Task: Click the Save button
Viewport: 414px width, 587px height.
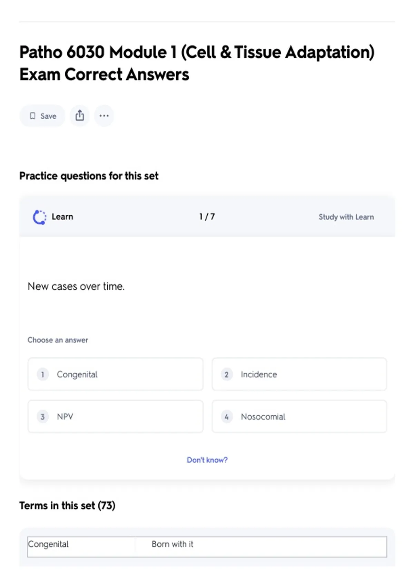Action: point(42,116)
